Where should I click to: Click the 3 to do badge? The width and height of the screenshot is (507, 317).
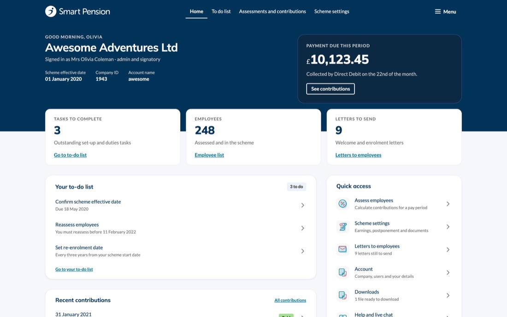point(296,186)
